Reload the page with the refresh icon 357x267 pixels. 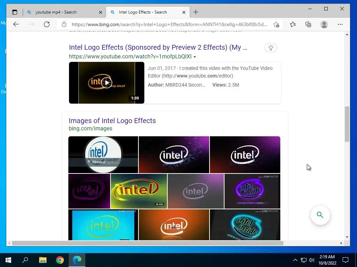click(x=47, y=24)
